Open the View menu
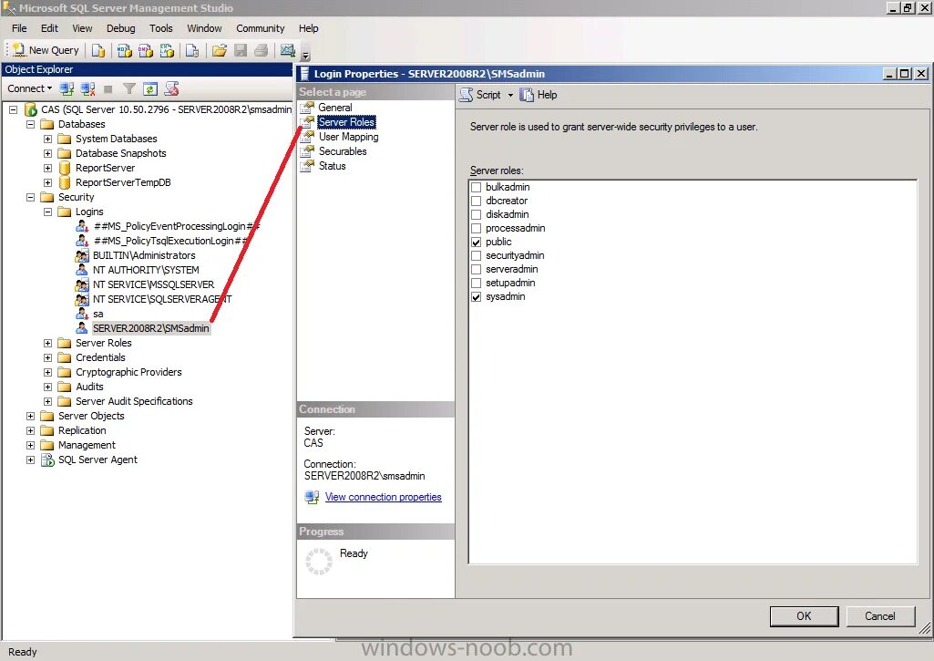Screen dimensions: 934x661 click(82, 28)
